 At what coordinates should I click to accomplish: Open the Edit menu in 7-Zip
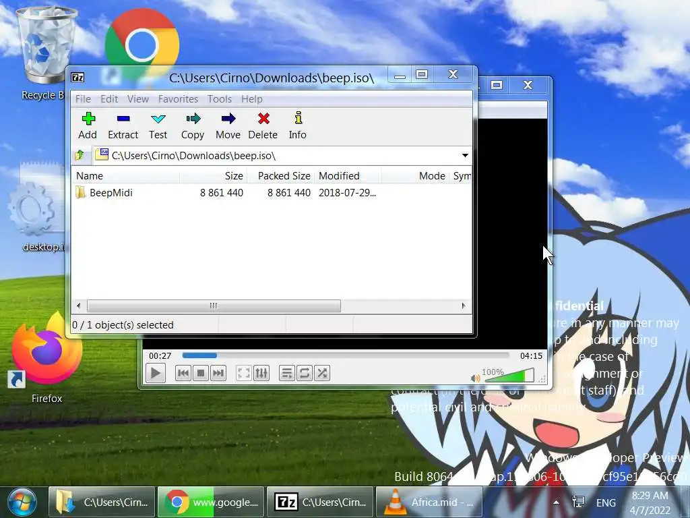tap(109, 99)
